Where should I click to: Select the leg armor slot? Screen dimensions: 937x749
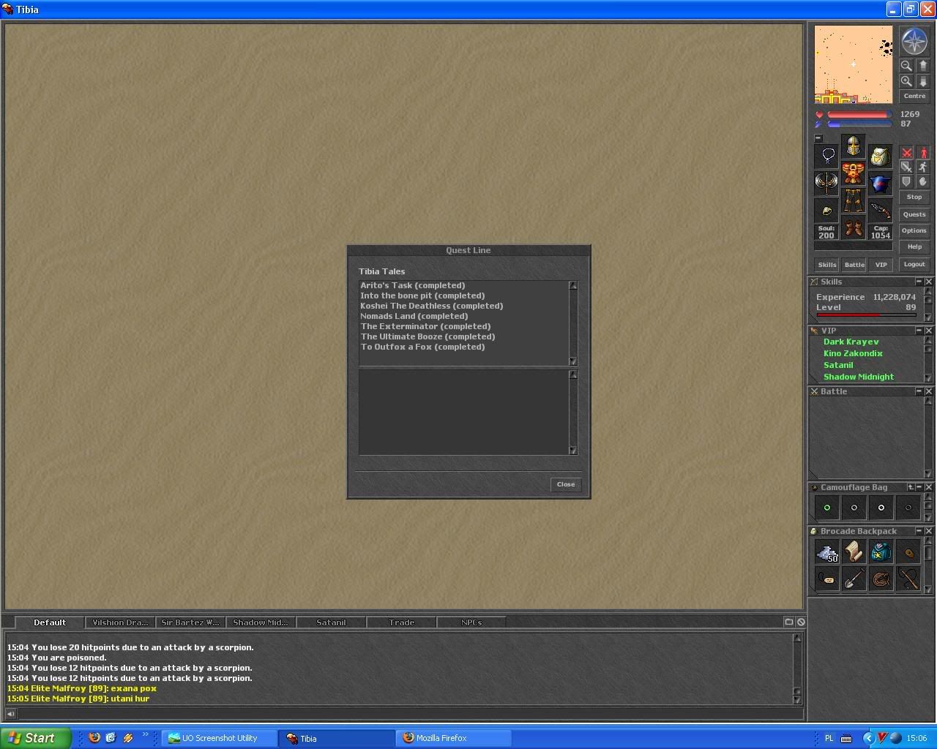point(854,200)
